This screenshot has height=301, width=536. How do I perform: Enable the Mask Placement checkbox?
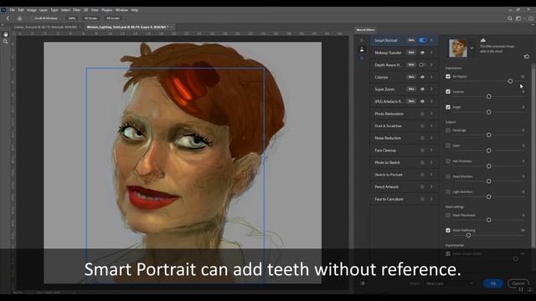coord(448,216)
